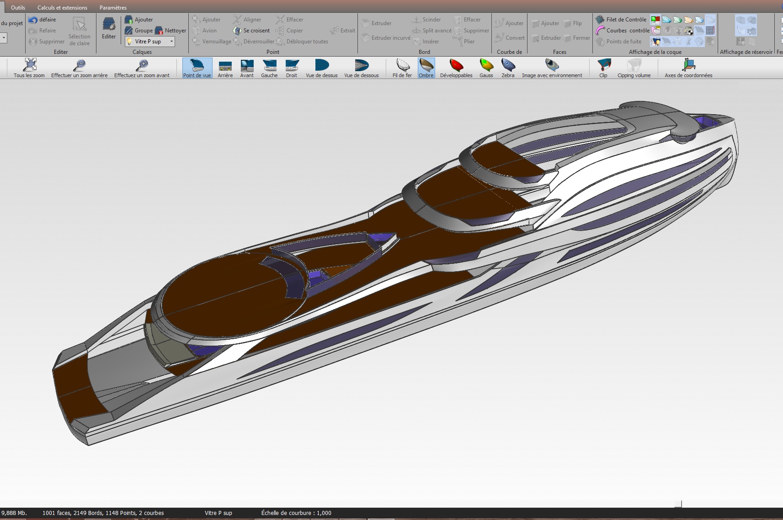This screenshot has height=520, width=783.
Task: Click orange hull display icon
Action: click(688, 20)
